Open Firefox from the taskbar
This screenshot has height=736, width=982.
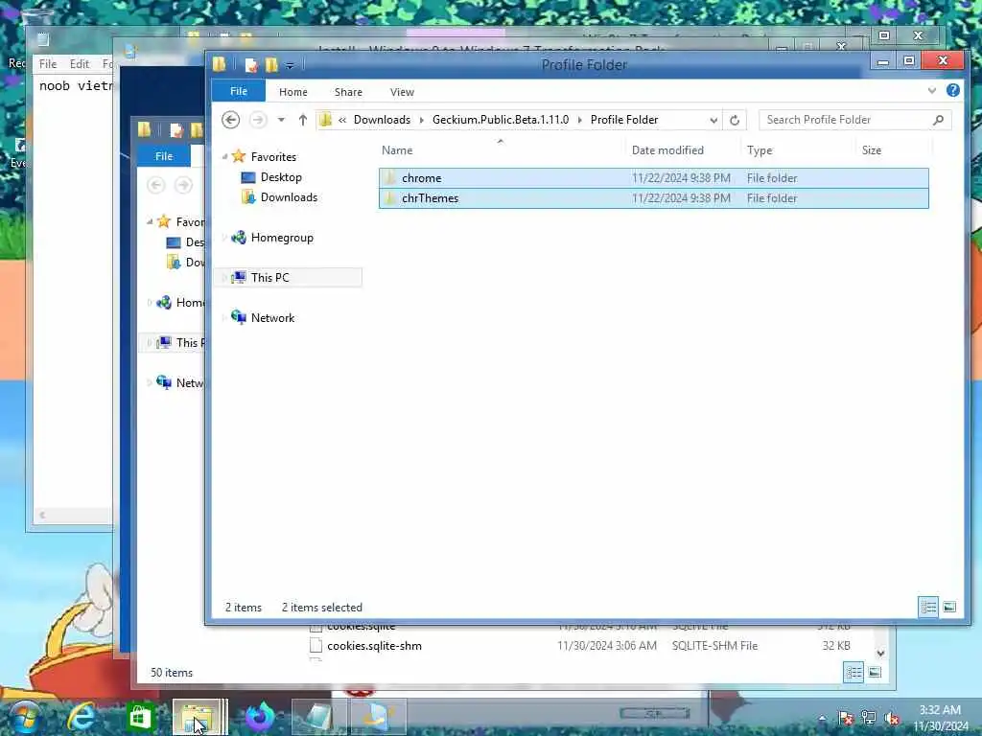(259, 717)
